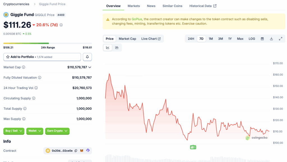287x162 pixels.
Task: Click the MetaMask fox icon in Contract row
Action: click(82, 151)
